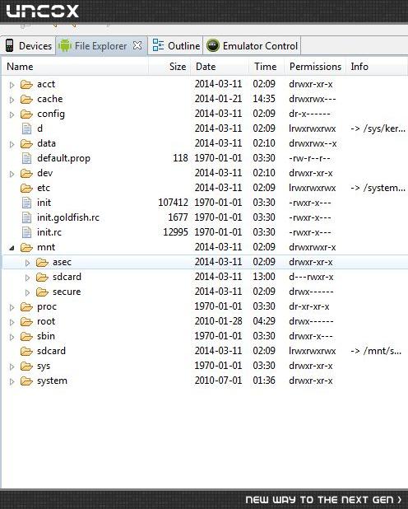
Task: Expand the data folder
Action: [12, 144]
